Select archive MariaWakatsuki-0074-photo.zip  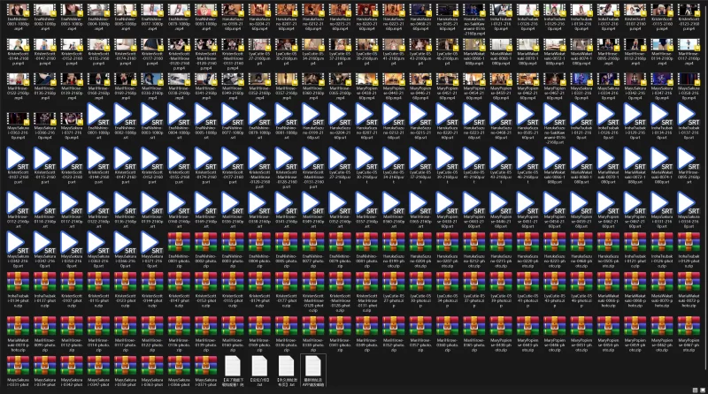pos(18,334)
